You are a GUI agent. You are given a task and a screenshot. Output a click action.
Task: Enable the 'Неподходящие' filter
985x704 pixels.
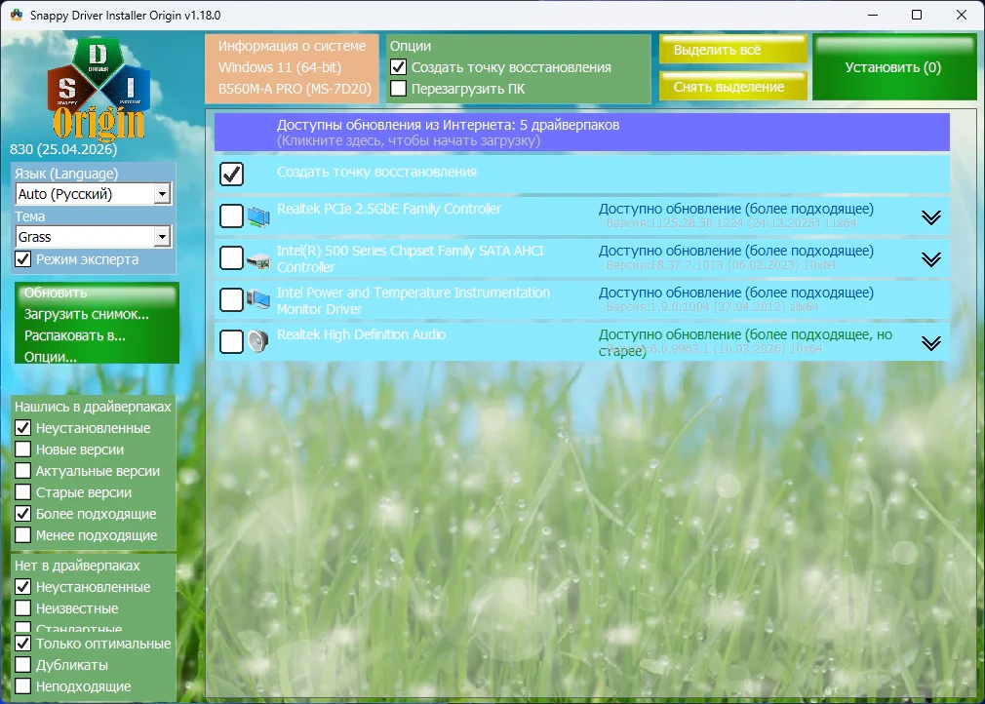(x=22, y=685)
